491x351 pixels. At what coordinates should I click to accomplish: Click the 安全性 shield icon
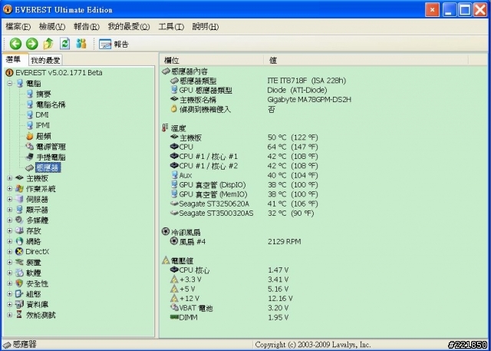click(x=19, y=283)
